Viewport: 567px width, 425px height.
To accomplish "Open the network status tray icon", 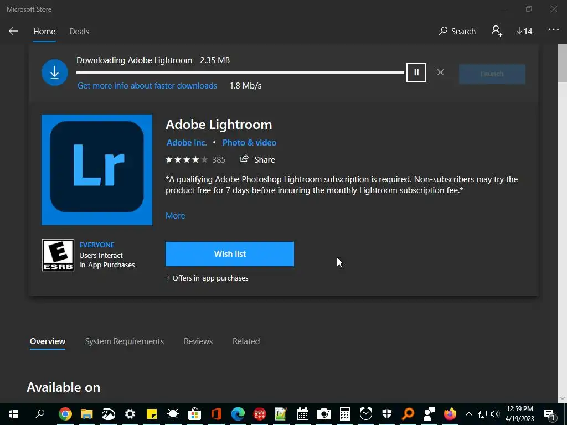I will [482, 414].
